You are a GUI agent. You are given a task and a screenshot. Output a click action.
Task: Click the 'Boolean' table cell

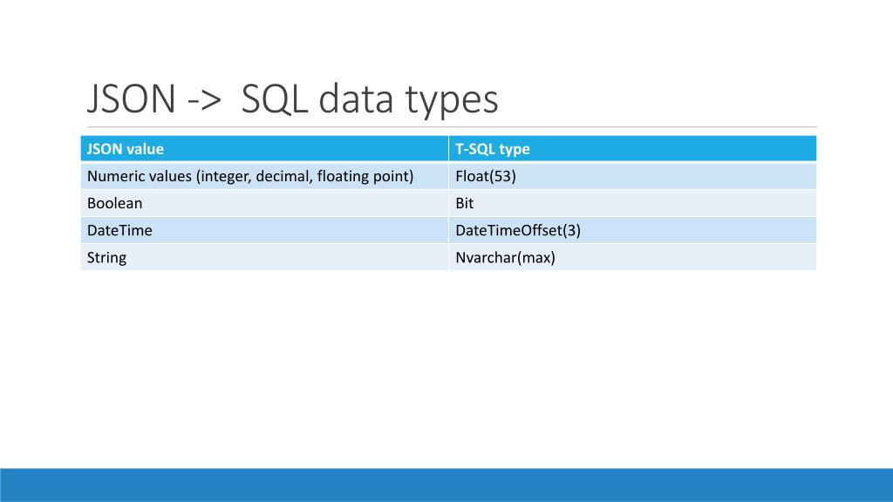pos(115,203)
